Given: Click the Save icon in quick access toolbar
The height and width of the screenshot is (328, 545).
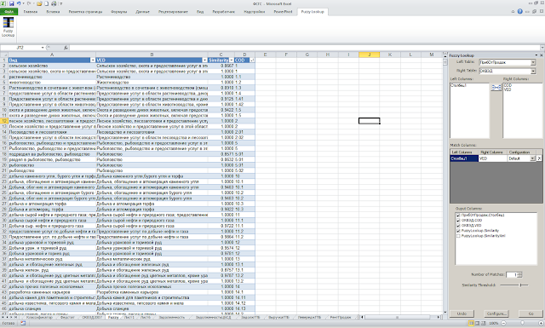Looking at the screenshot, I should click(11, 3).
